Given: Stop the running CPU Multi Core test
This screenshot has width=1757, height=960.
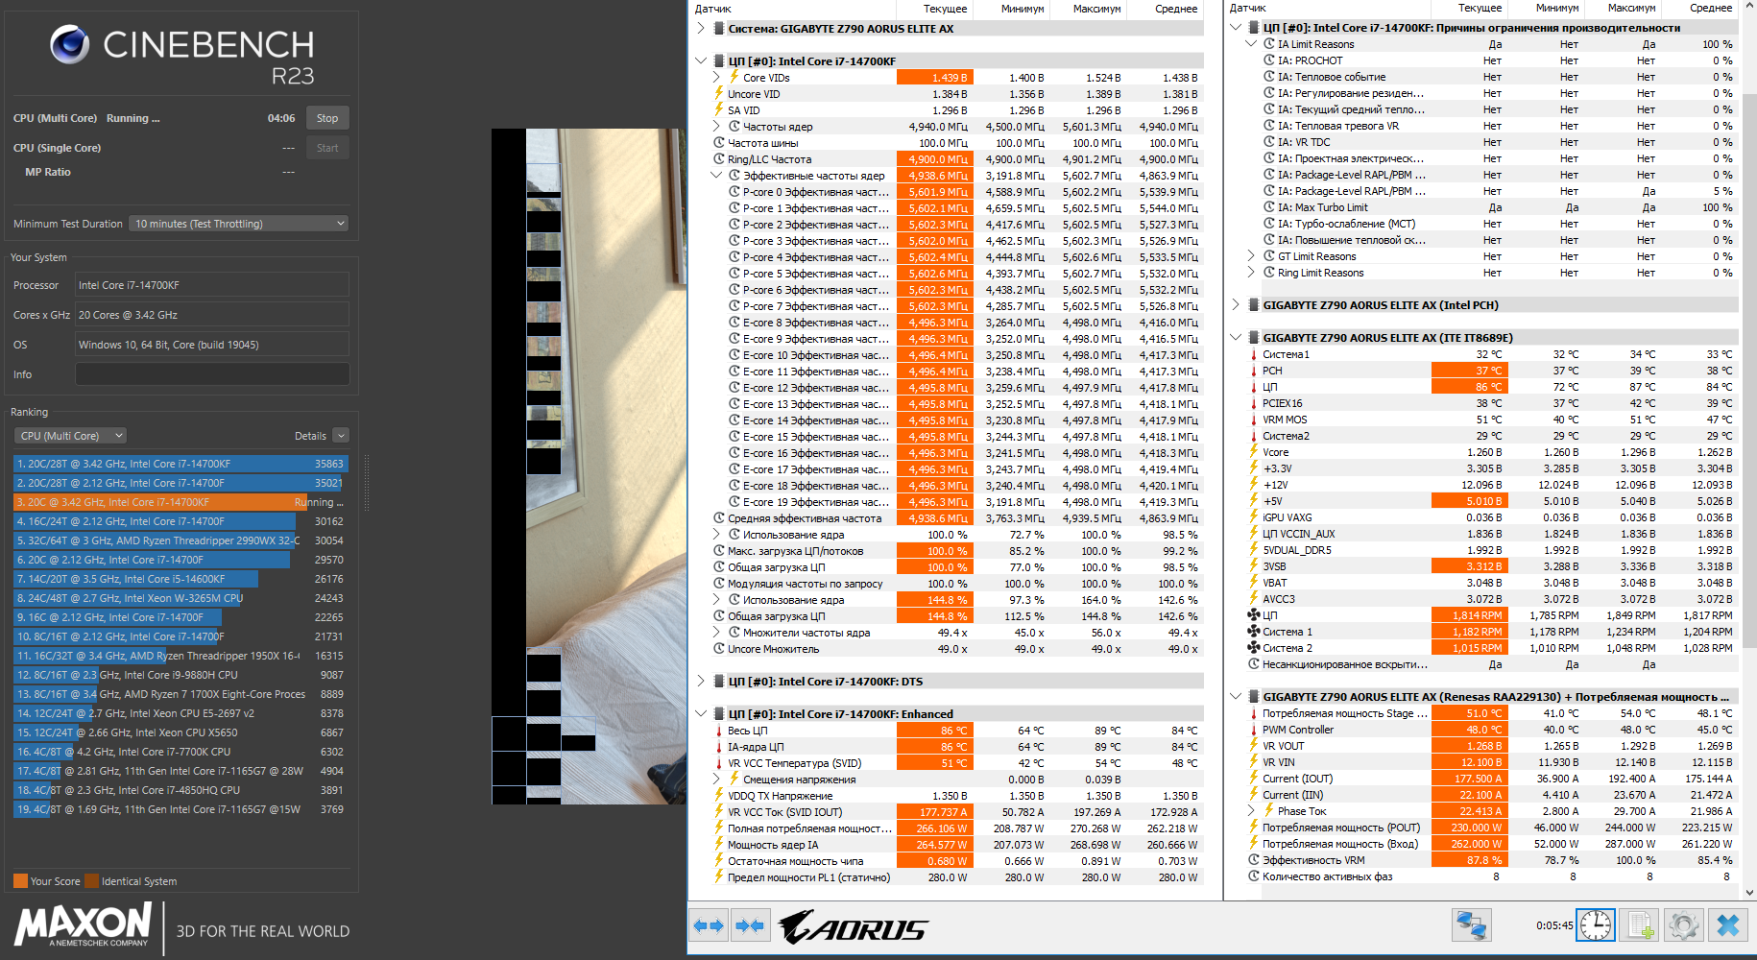Looking at the screenshot, I should click(327, 118).
